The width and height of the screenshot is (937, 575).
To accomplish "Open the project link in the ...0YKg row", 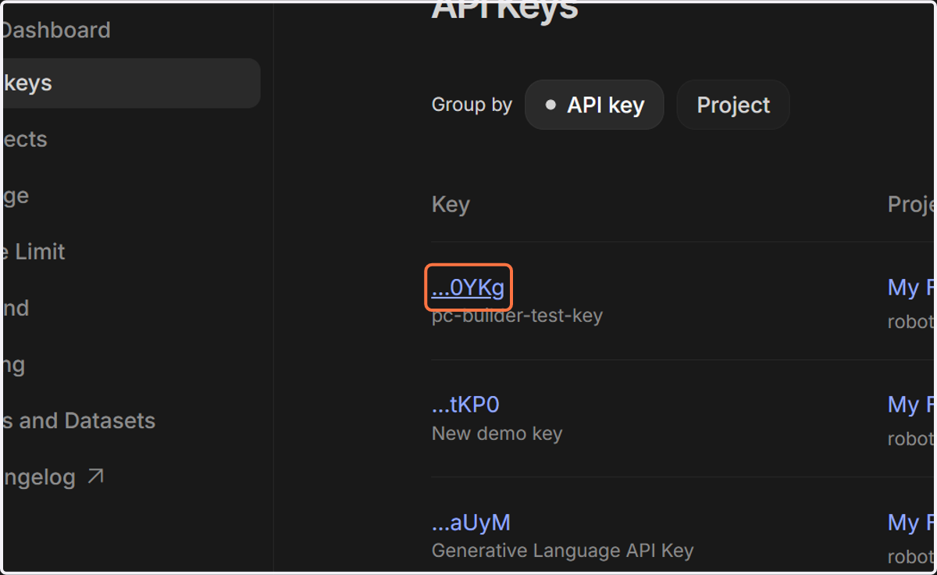I will [912, 287].
